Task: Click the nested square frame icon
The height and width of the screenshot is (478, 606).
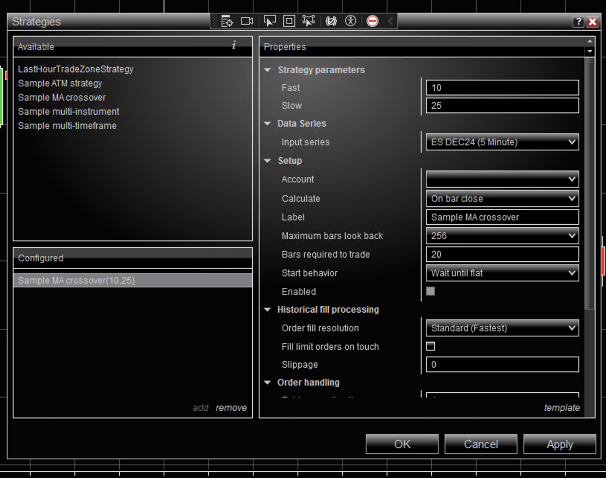Action: click(x=289, y=21)
